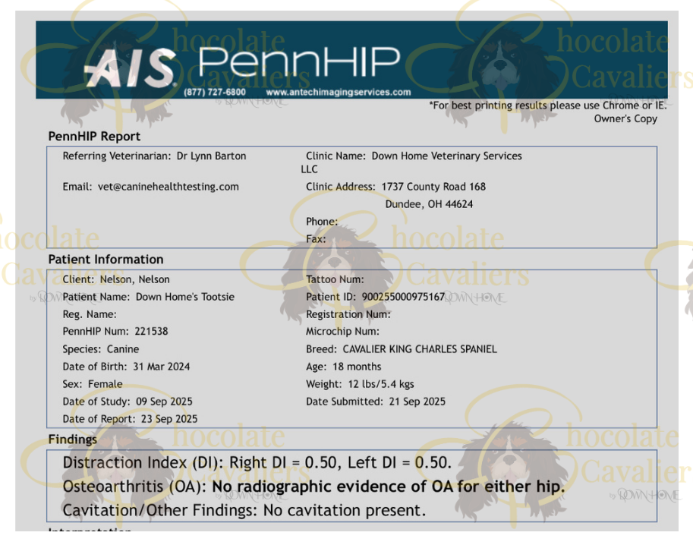Click the 'PennHIP Report' heading
This screenshot has width=693, height=545.
[94, 136]
